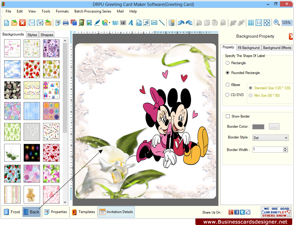Viewport: 294px width, 225px height.
Task: Switch to the Front side of card
Action: coord(12,212)
